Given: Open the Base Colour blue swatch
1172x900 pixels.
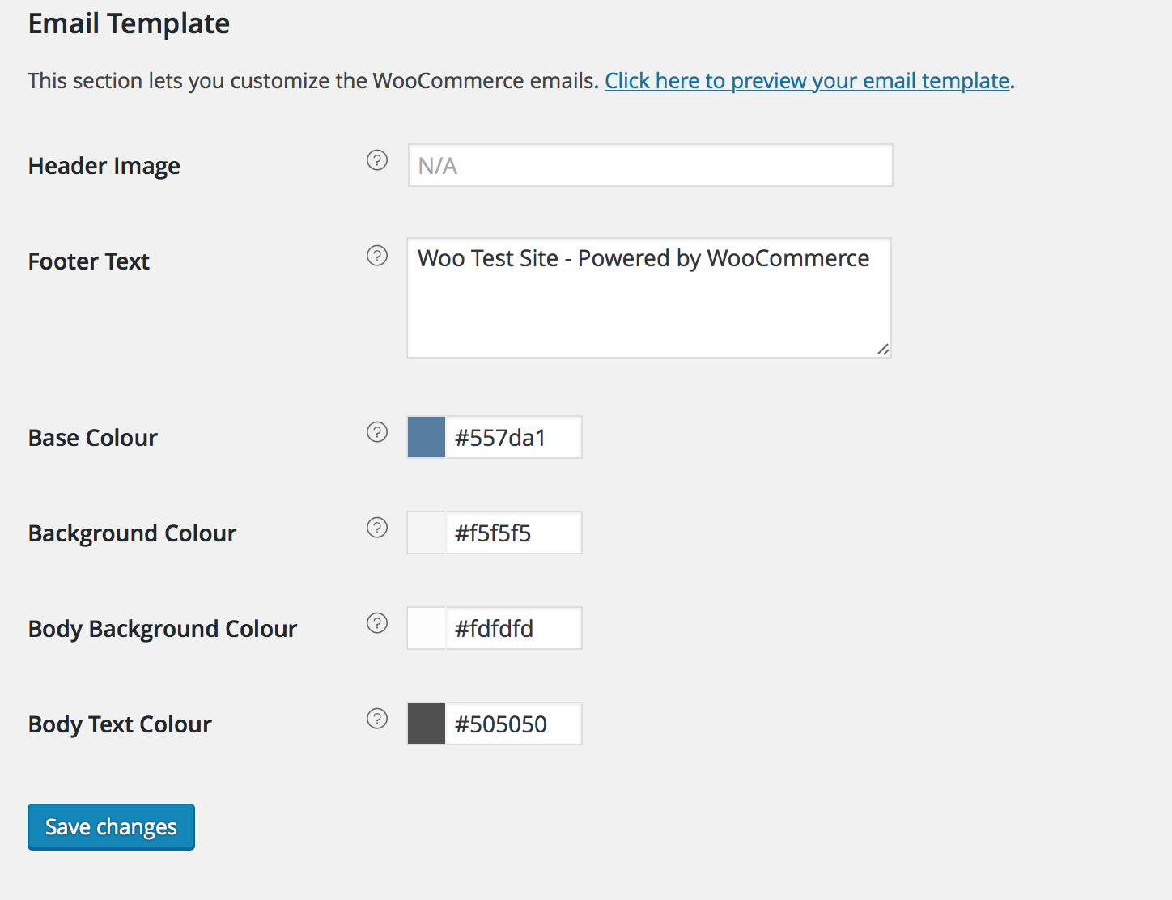Looking at the screenshot, I should [x=427, y=437].
